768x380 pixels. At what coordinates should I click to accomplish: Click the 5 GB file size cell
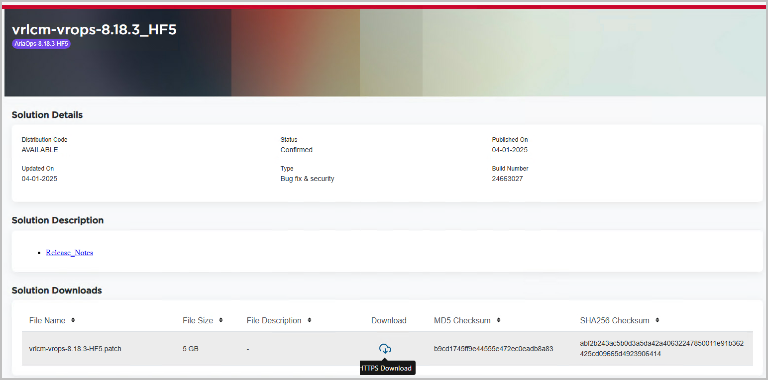coord(191,349)
